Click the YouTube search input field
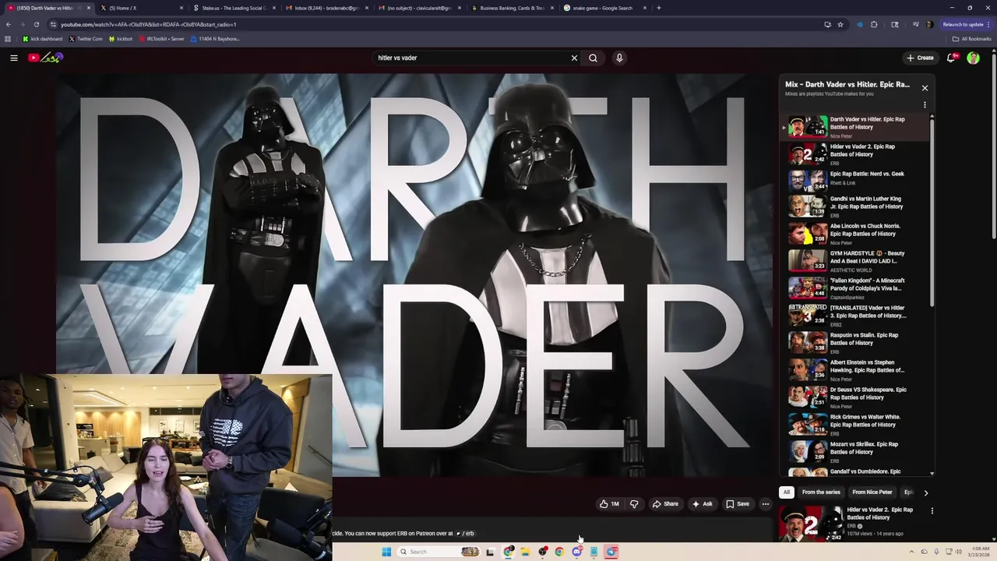Image resolution: width=997 pixels, height=561 pixels. click(x=471, y=58)
